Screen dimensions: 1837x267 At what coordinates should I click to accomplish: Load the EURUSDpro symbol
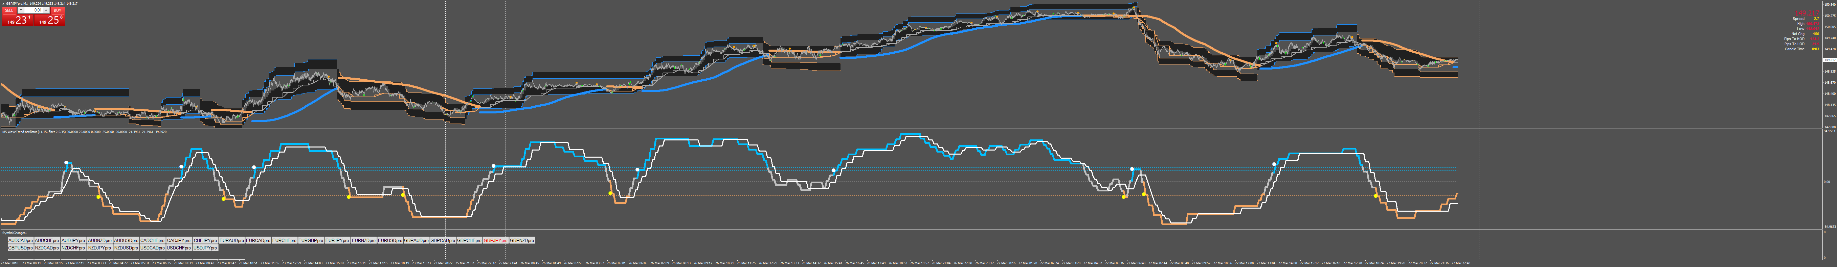pos(390,241)
